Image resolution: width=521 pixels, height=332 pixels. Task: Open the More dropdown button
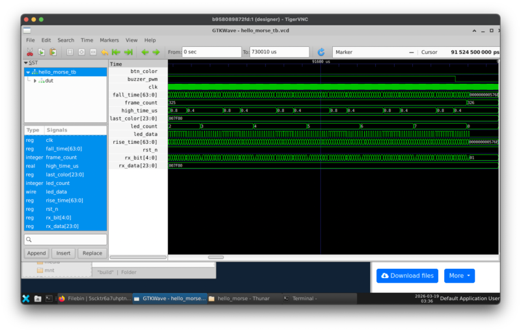(459, 275)
